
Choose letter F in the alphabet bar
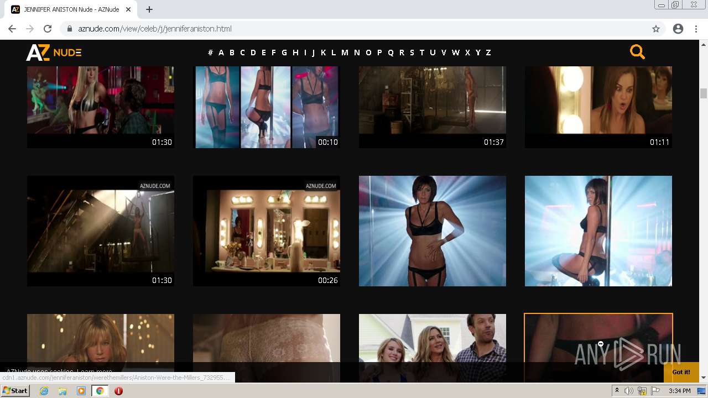tap(273, 53)
